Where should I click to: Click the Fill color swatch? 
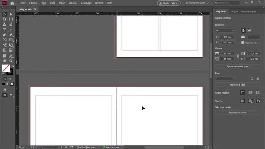coord(6,68)
